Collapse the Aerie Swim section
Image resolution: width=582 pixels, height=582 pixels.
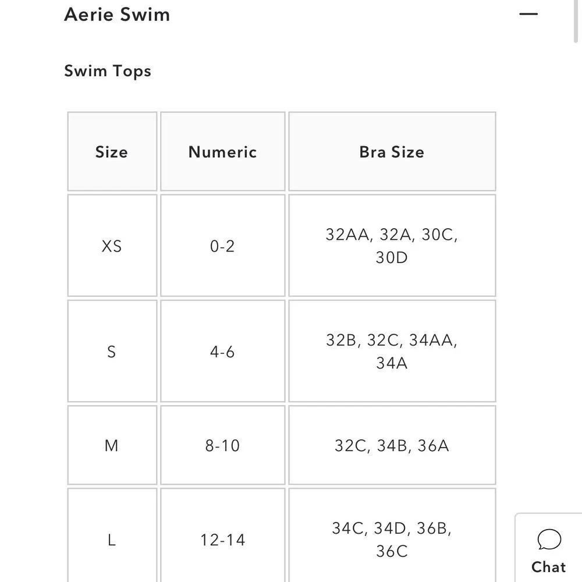pos(528,14)
